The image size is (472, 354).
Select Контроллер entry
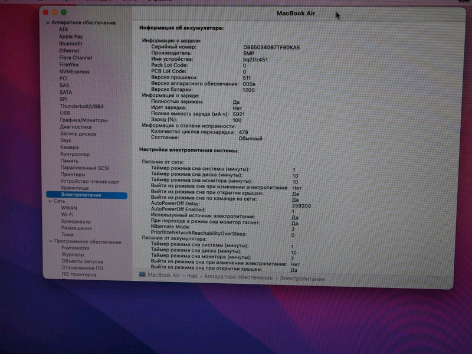75,154
